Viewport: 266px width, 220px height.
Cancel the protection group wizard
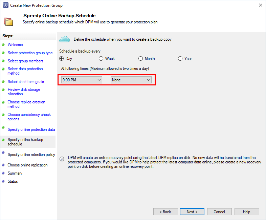pos(219,212)
